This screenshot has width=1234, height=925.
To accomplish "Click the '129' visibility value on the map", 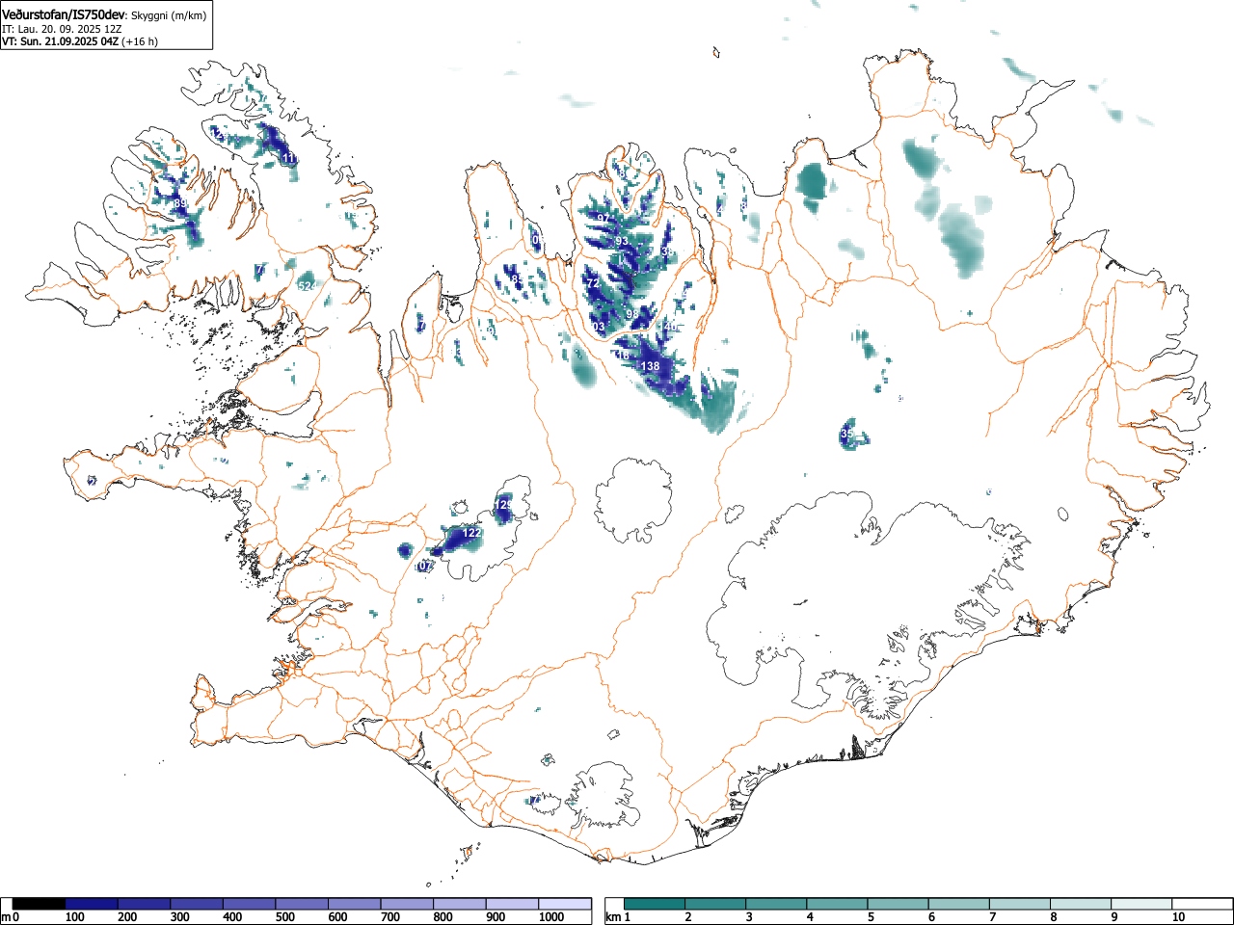I will point(503,505).
